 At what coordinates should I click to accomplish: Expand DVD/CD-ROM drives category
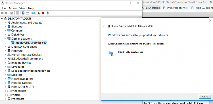coord(5,47)
